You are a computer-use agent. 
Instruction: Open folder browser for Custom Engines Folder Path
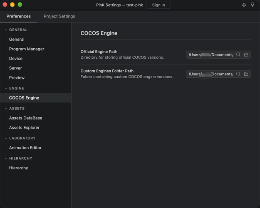click(246, 74)
